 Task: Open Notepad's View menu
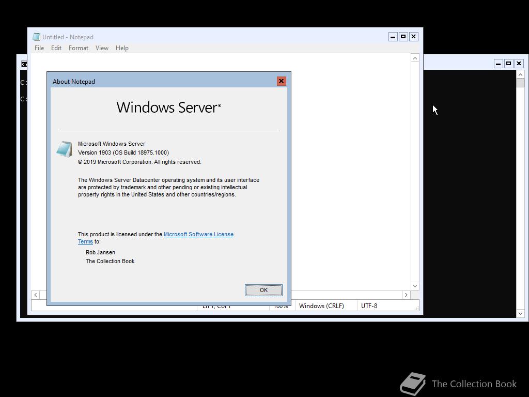pos(102,48)
